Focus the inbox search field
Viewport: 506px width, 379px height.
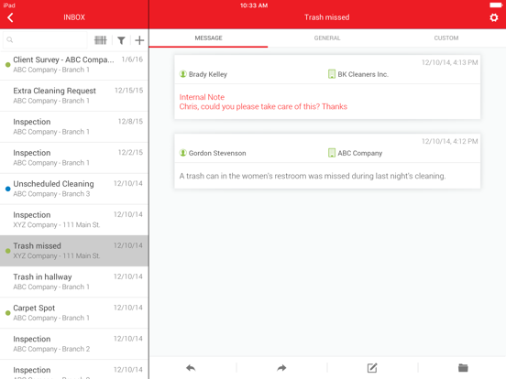45,40
